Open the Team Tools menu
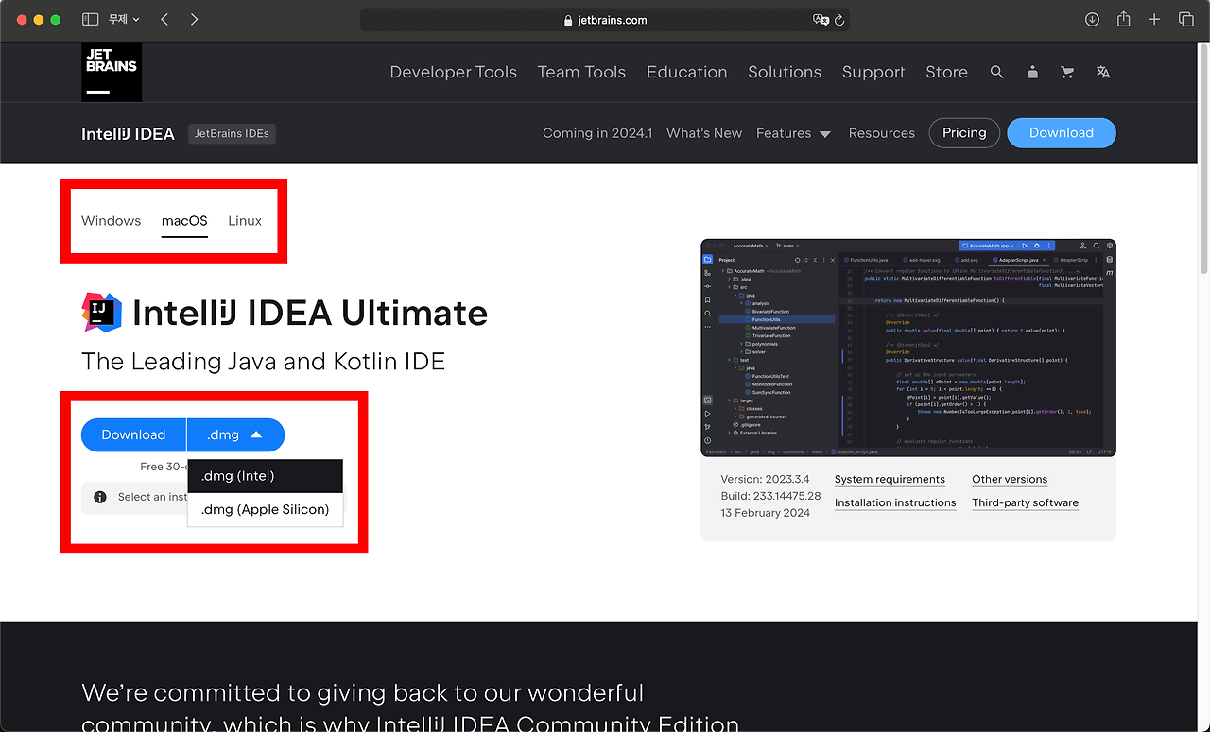Screen dimensions: 1210x732 [x=581, y=72]
